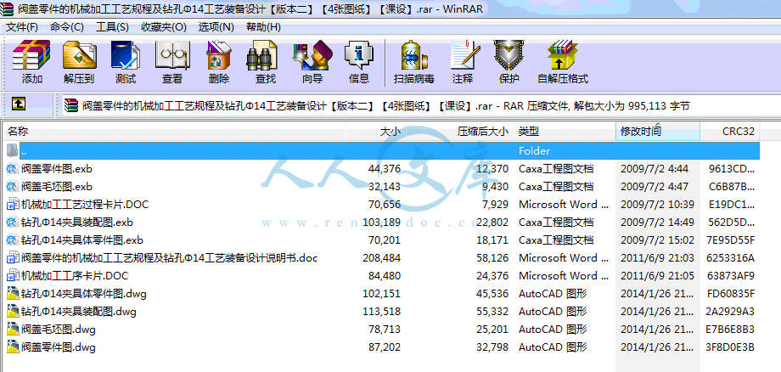Click size value 113,518
The height and width of the screenshot is (372, 781).
coord(381,312)
